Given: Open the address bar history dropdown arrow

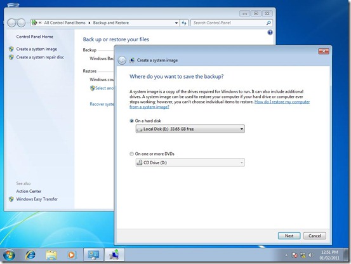Looking at the screenshot, I should coord(176,23).
